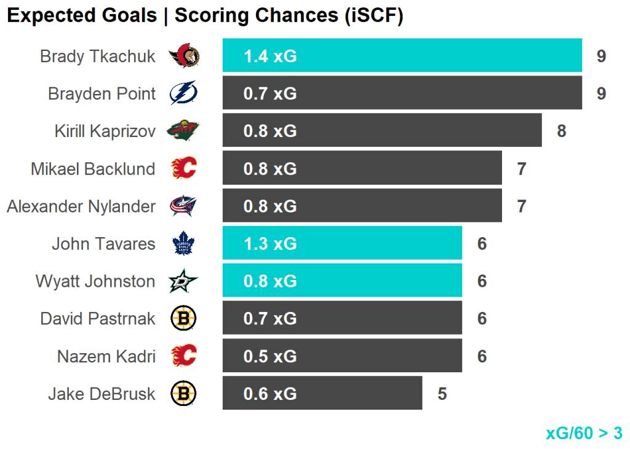
Task: Click Bruins logo beside Jake DeBrusk
Action: tap(183, 394)
